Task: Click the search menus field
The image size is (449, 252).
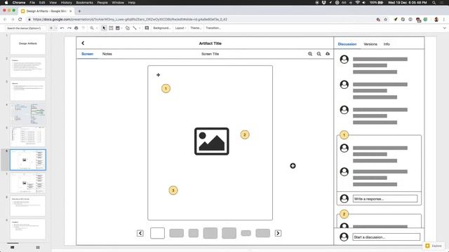Action: click(x=26, y=28)
